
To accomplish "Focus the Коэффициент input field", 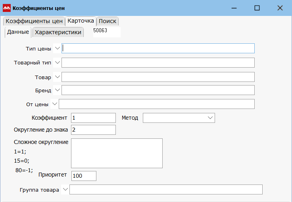I will click(x=93, y=118).
